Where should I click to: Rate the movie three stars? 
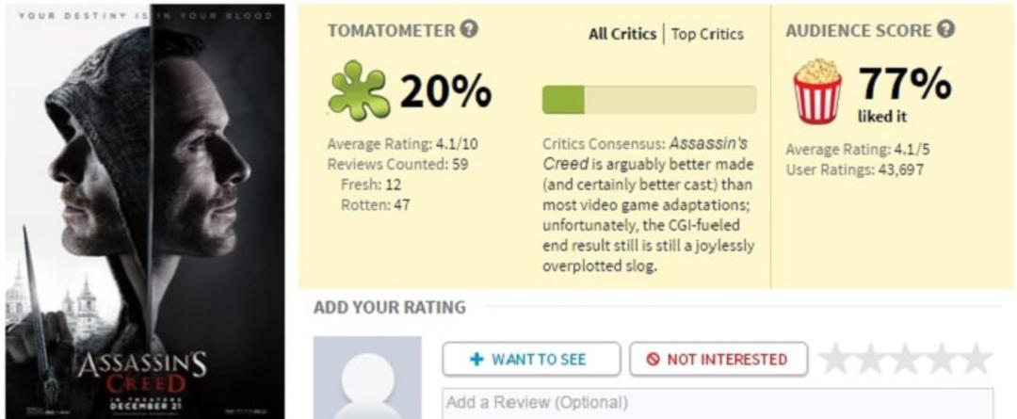[x=906, y=360]
